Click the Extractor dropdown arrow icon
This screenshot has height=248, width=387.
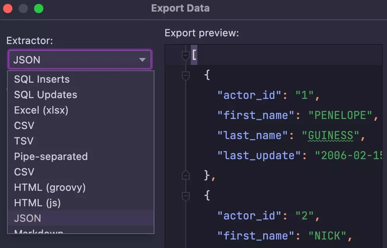(x=142, y=59)
